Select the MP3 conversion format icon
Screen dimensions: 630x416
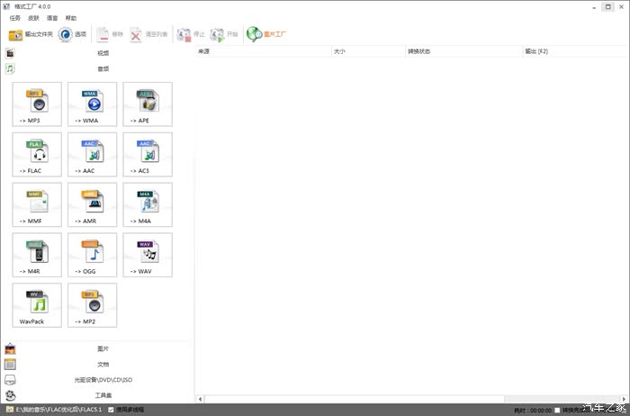pyautogui.click(x=37, y=104)
